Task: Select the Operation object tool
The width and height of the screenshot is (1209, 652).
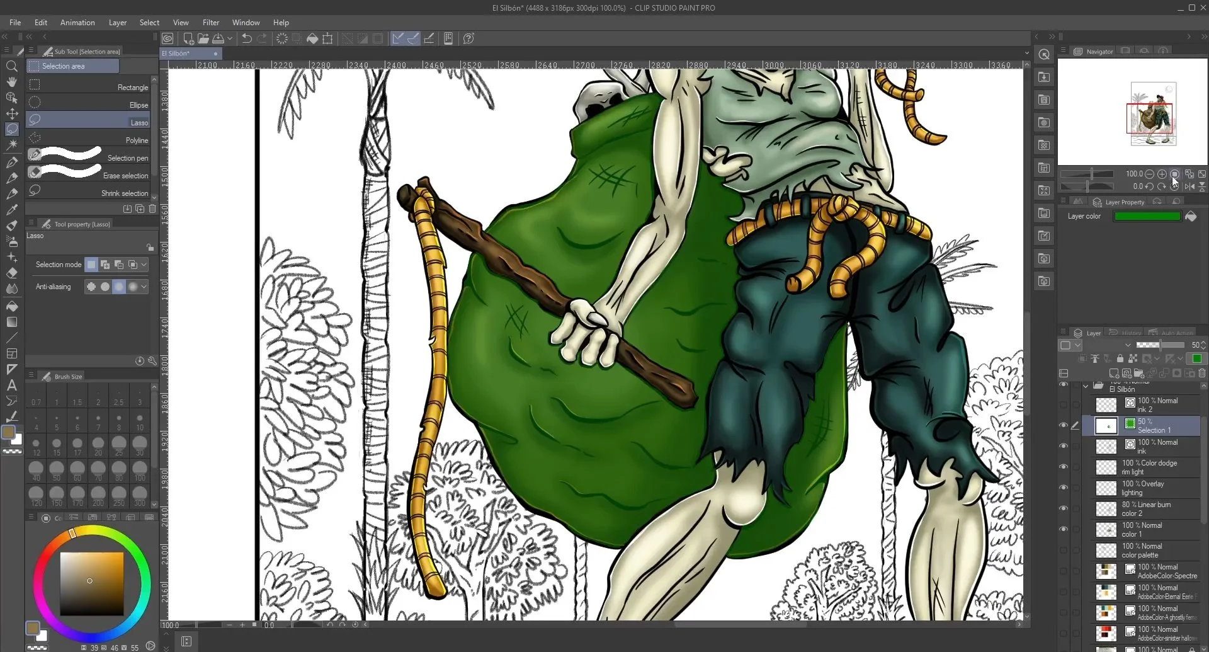Action: pyautogui.click(x=11, y=98)
